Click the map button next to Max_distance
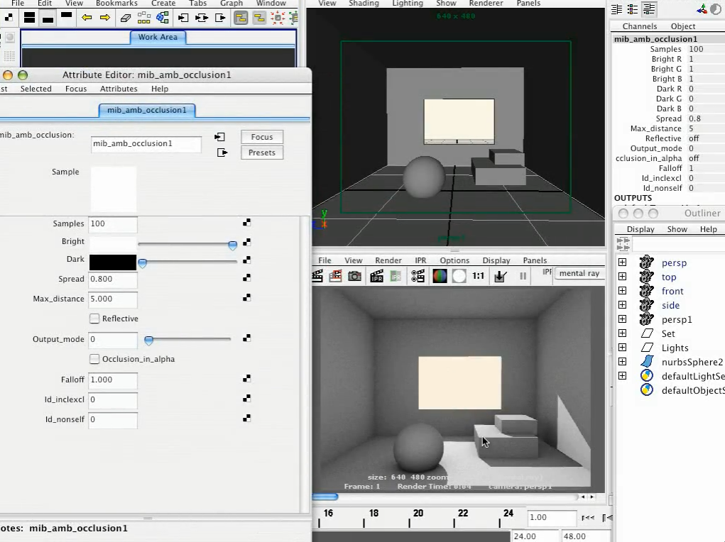Screen dimensions: 725x542 (246, 297)
